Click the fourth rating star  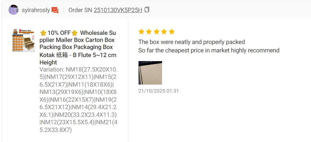(x=164, y=32)
